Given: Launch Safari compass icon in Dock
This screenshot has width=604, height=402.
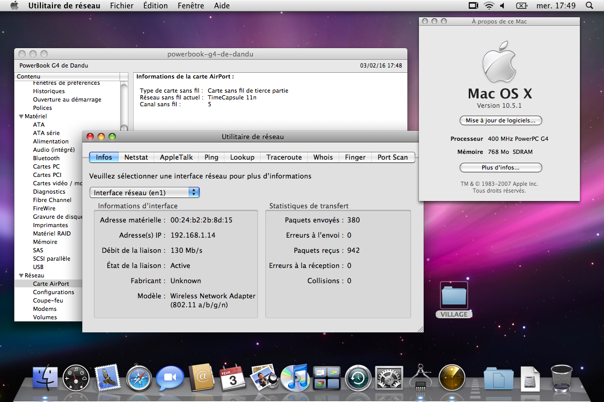Looking at the screenshot, I should (x=138, y=378).
